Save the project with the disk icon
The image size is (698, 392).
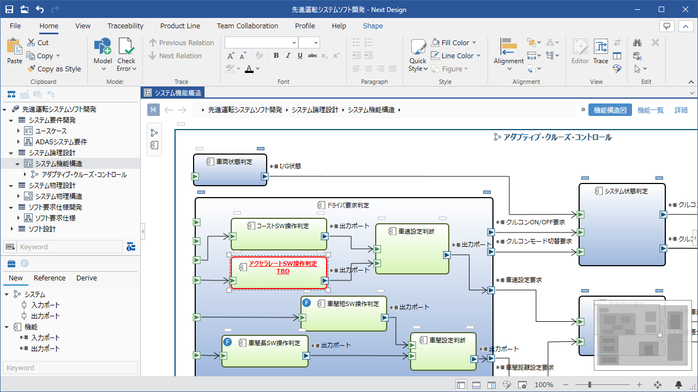coord(9,9)
